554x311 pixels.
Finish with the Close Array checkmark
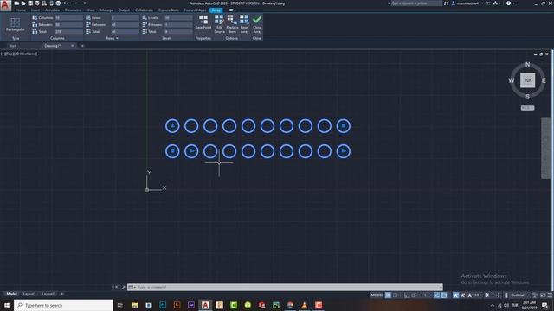pyautogui.click(x=257, y=24)
